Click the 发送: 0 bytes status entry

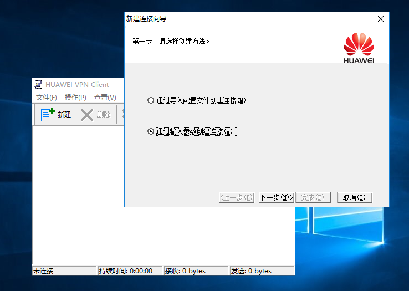point(262,271)
